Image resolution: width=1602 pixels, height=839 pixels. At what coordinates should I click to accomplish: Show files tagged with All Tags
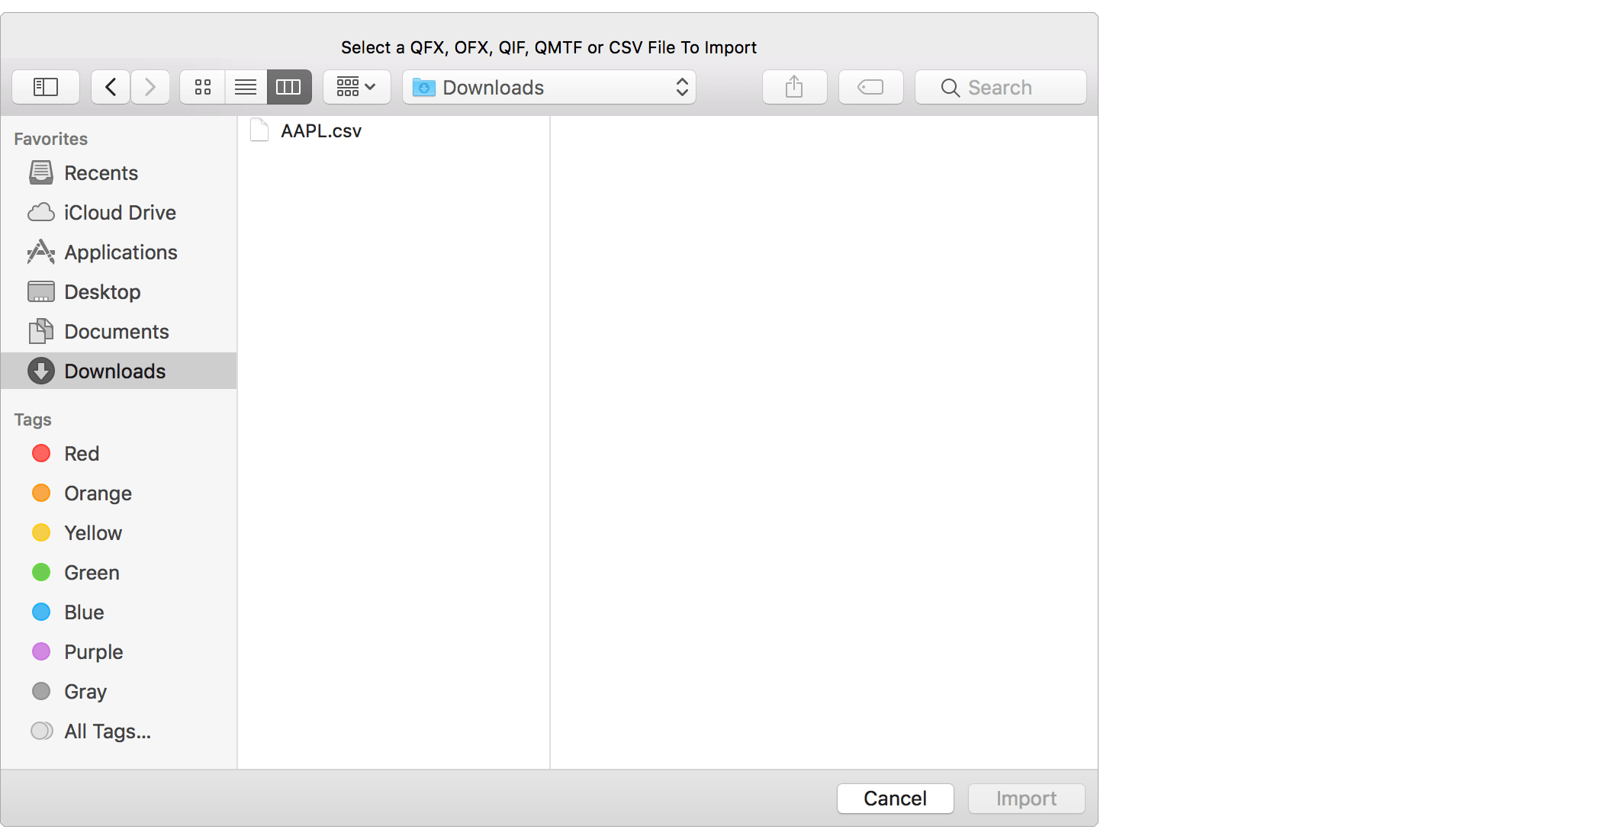[x=106, y=731]
